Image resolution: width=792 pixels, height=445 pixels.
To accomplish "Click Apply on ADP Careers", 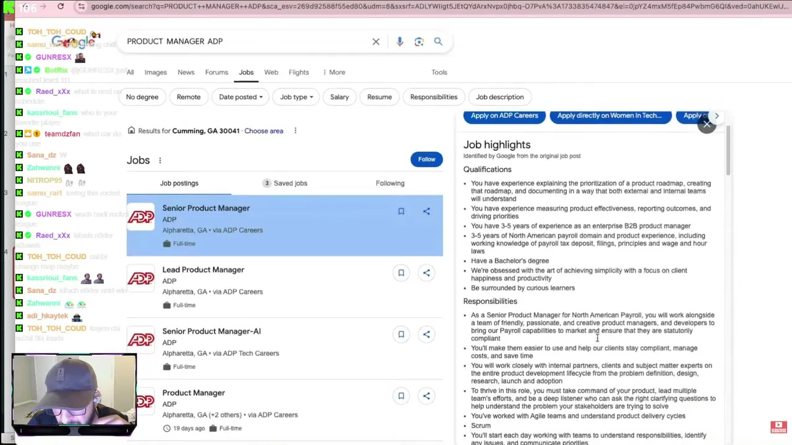I will pos(504,116).
